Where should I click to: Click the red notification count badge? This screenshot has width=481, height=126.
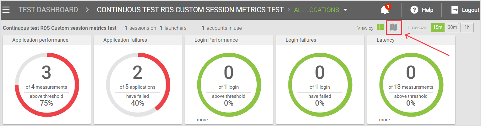[x=388, y=7]
